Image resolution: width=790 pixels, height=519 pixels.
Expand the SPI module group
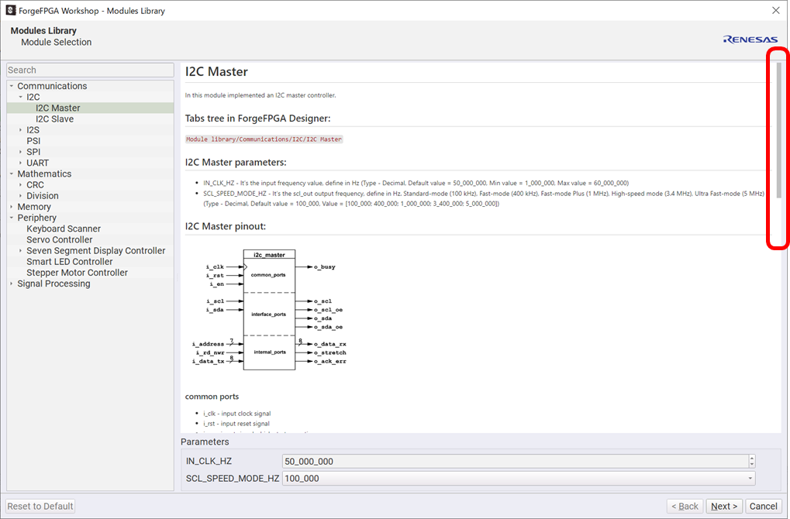21,152
